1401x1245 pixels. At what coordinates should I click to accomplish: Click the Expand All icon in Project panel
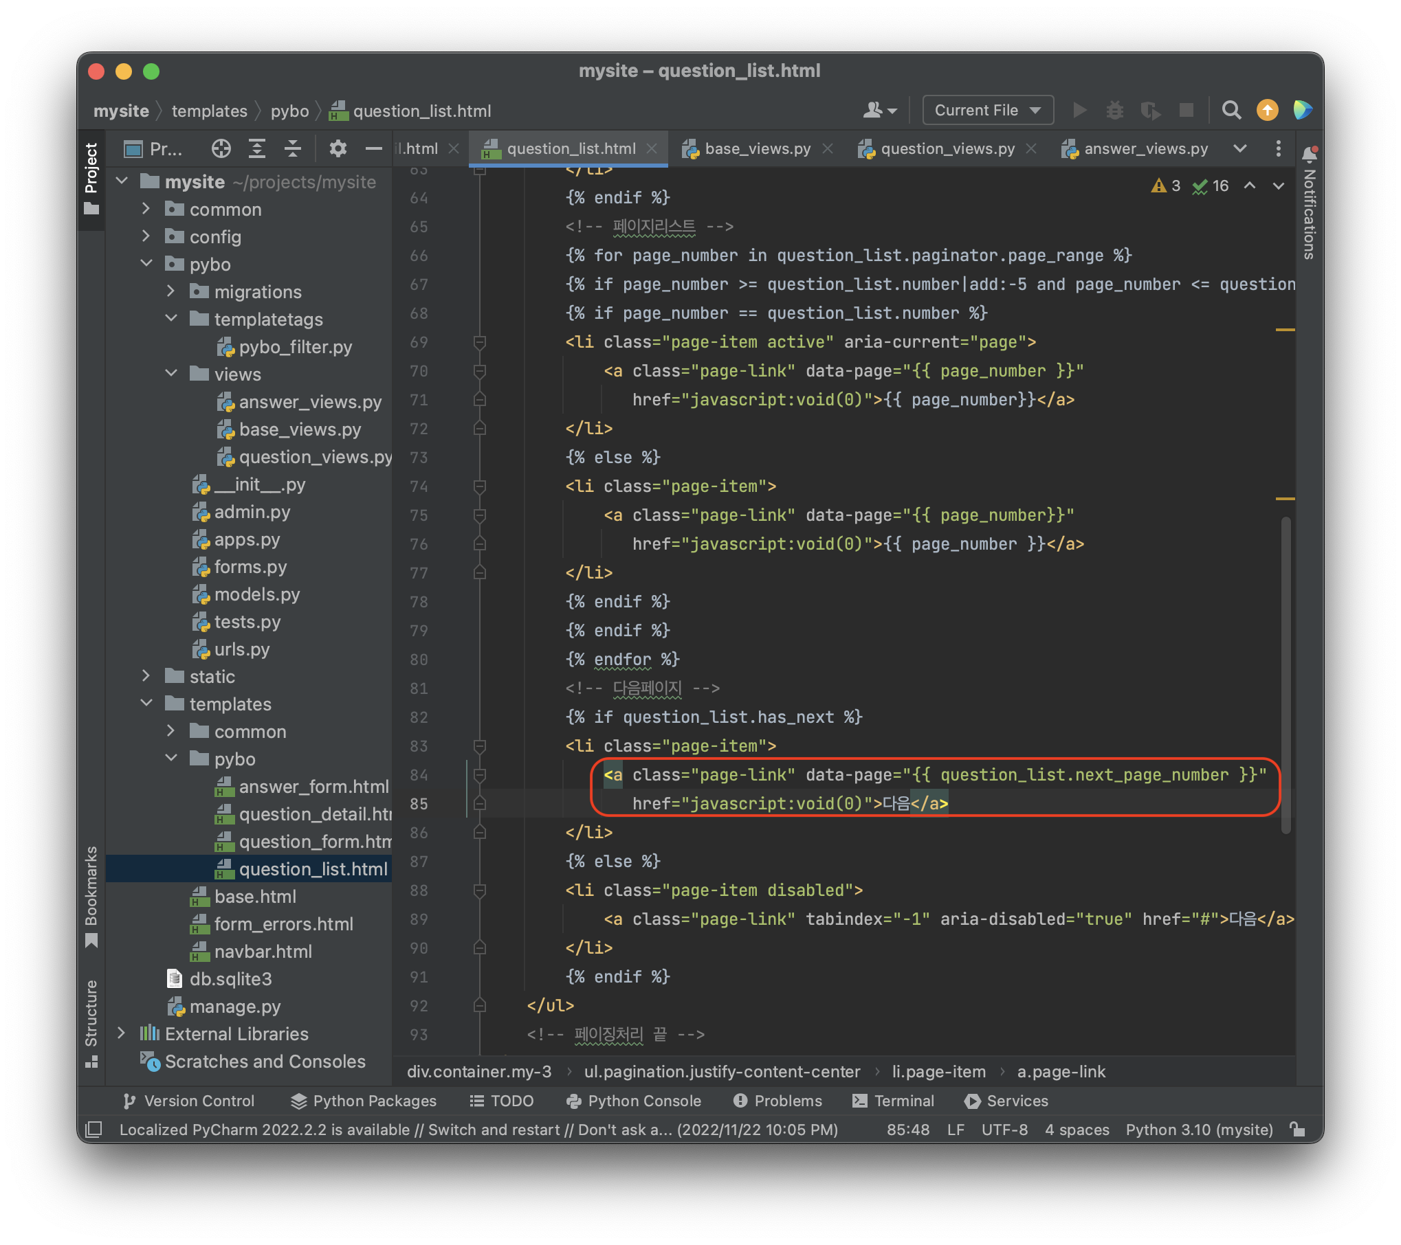(x=256, y=148)
